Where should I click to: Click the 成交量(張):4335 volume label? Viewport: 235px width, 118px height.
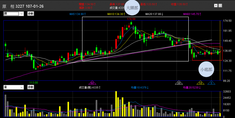90,87
